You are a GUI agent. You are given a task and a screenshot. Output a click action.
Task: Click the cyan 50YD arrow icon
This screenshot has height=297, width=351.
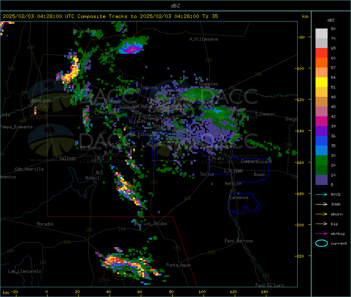(x=321, y=194)
